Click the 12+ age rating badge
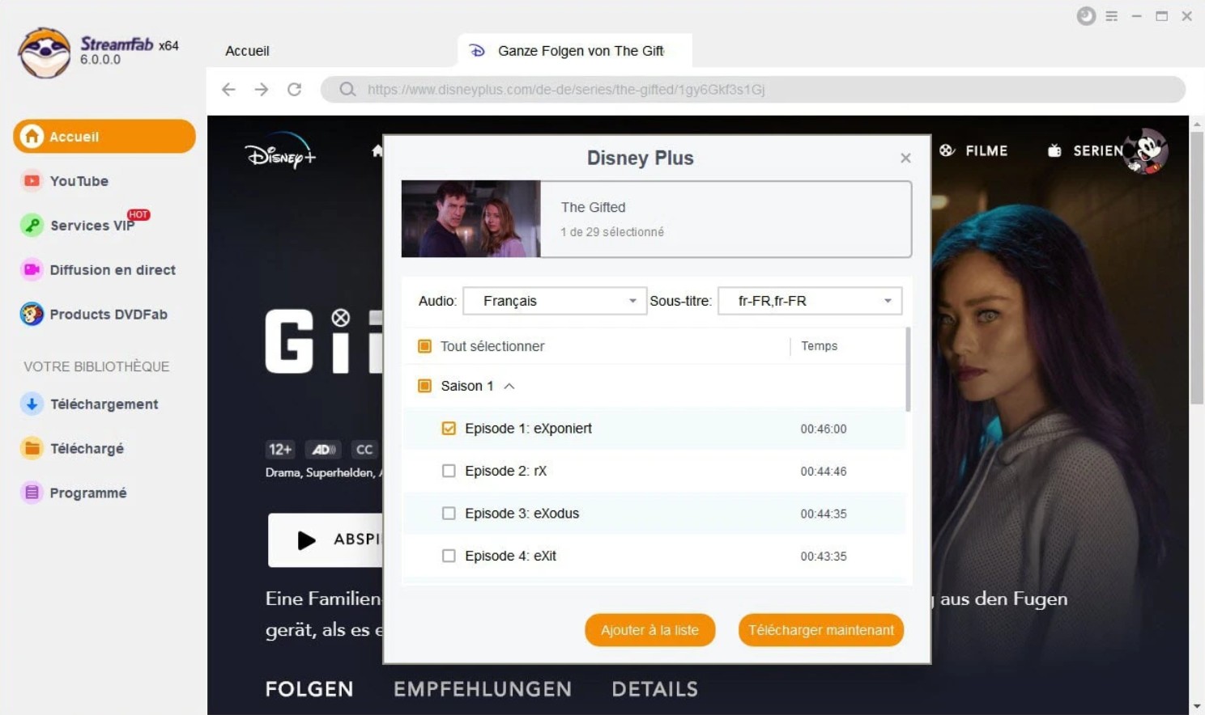This screenshot has height=715, width=1205. pyautogui.click(x=280, y=450)
